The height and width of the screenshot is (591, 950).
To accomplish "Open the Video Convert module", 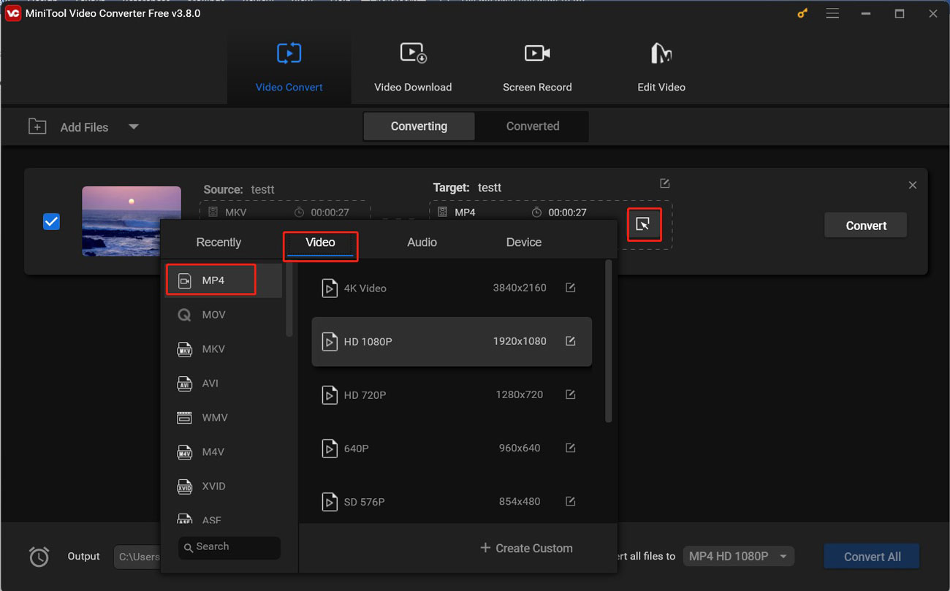I will pos(289,67).
